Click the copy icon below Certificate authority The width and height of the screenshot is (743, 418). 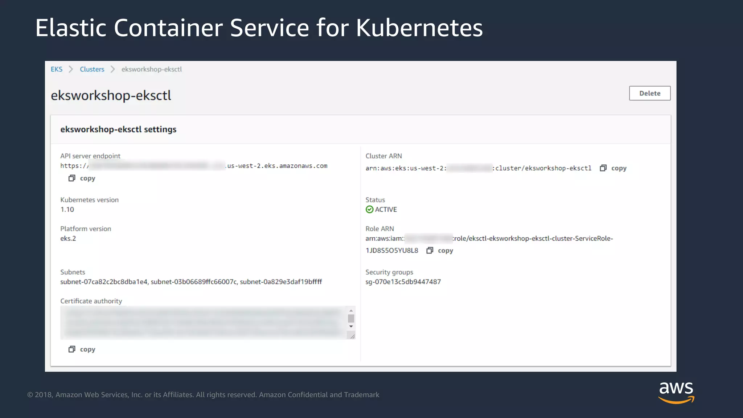[72, 349]
